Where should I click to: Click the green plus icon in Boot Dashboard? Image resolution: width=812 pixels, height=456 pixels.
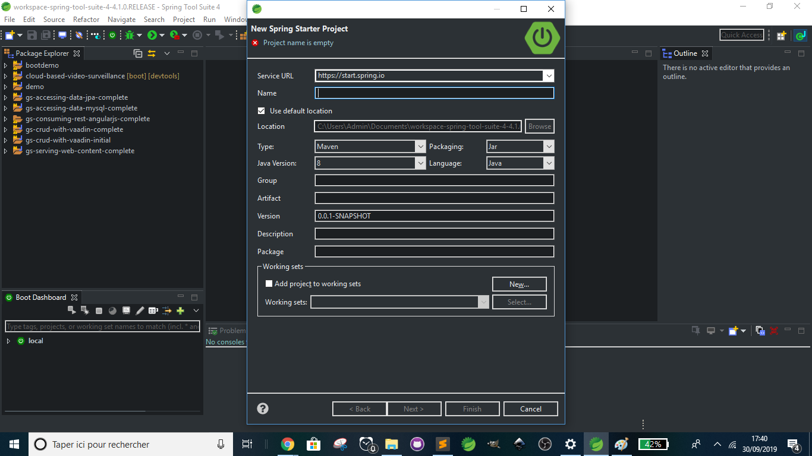tap(180, 310)
